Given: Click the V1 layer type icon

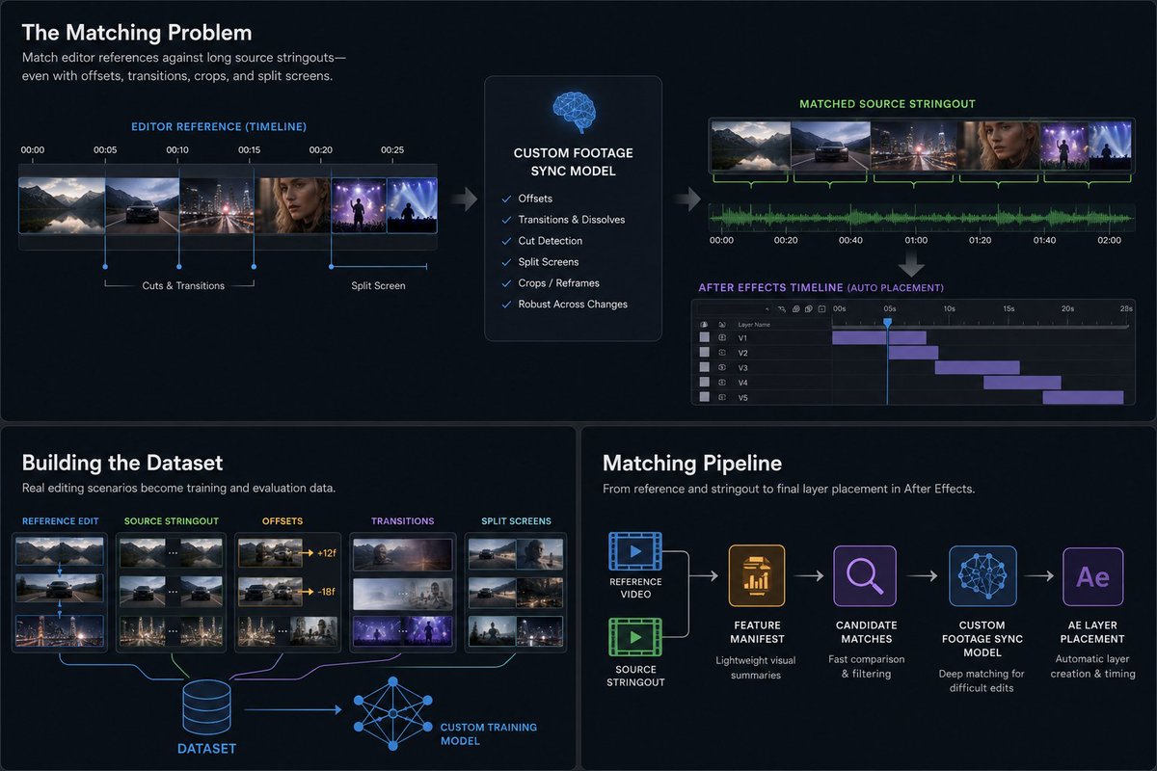Looking at the screenshot, I should pos(723,338).
